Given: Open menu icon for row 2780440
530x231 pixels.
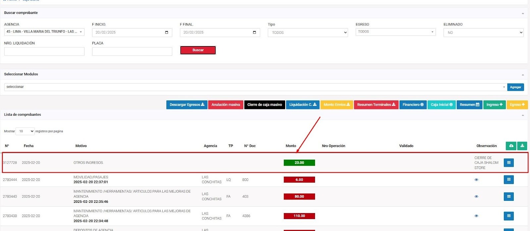Looking at the screenshot, I should click(x=508, y=197).
